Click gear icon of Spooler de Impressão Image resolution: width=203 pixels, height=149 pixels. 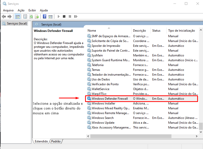click(x=89, y=46)
